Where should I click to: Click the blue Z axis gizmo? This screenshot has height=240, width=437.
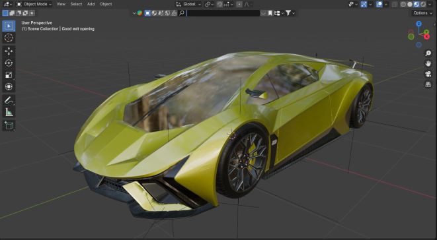[x=418, y=24]
